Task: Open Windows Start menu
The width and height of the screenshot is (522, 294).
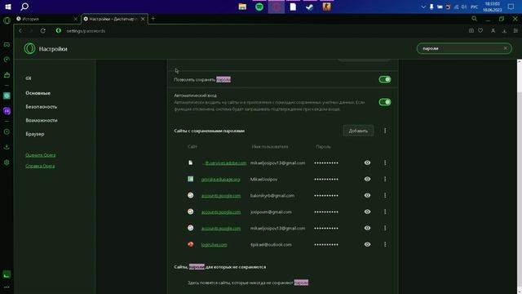Action: [x=8, y=7]
